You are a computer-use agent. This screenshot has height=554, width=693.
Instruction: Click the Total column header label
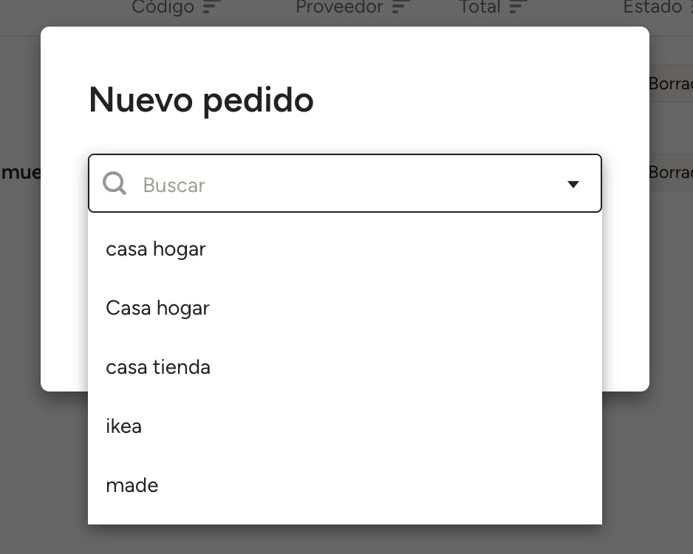coord(479,7)
